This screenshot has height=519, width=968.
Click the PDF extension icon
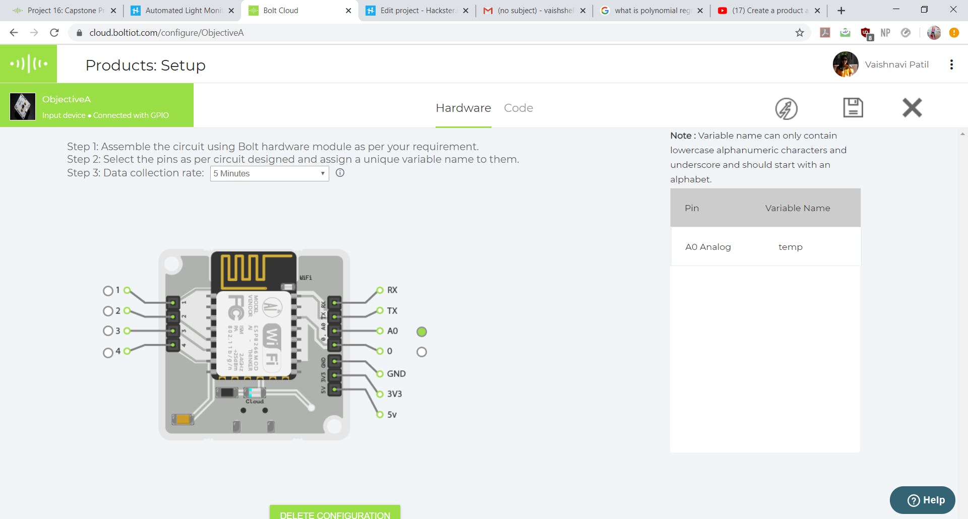click(x=825, y=33)
